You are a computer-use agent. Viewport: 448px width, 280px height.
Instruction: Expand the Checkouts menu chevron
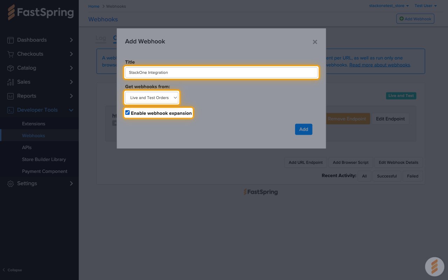(71, 54)
